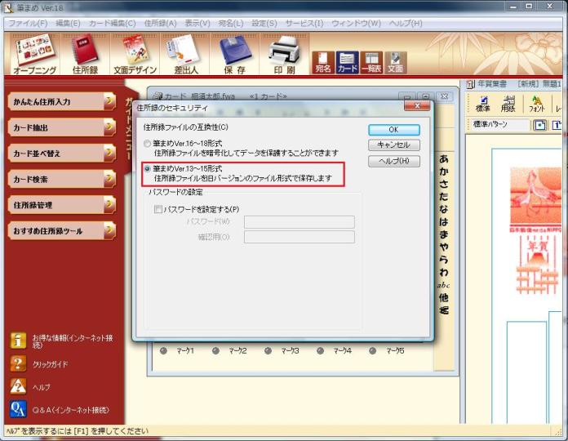Click the 標準 icon in 年賀葉書 window
Screen dimensions: 568x441
[483, 104]
